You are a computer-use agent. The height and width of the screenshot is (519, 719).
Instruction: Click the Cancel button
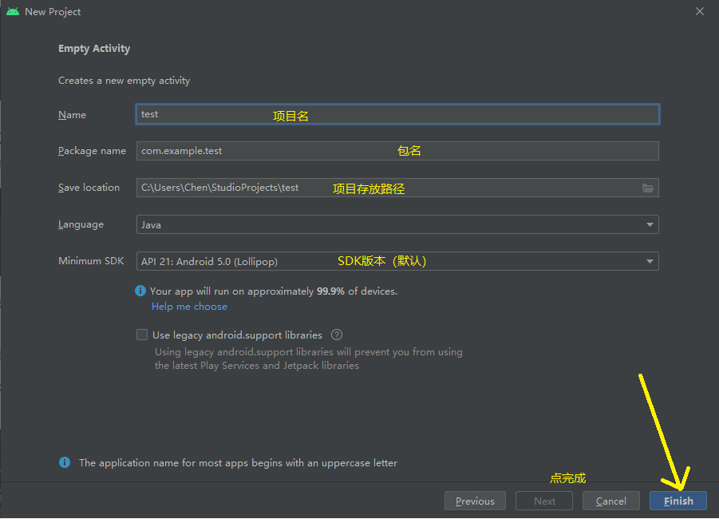point(610,501)
